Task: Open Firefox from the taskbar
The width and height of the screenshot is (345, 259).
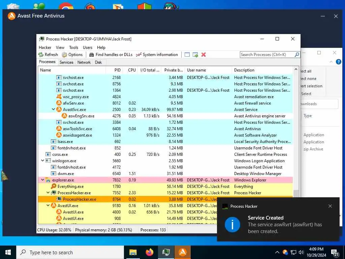Action: click(149, 252)
